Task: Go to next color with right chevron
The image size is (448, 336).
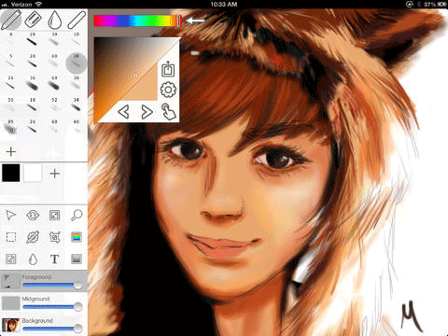Action: (x=147, y=112)
